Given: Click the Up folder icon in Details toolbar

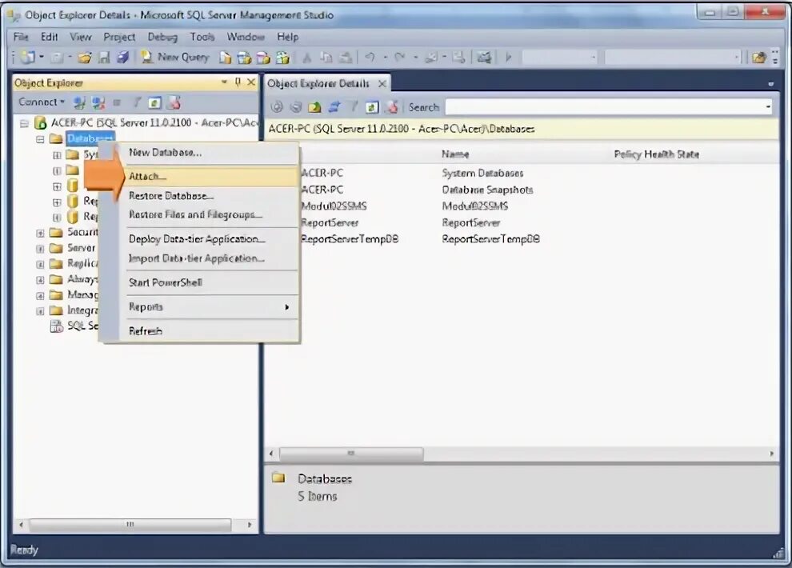Looking at the screenshot, I should (x=314, y=106).
